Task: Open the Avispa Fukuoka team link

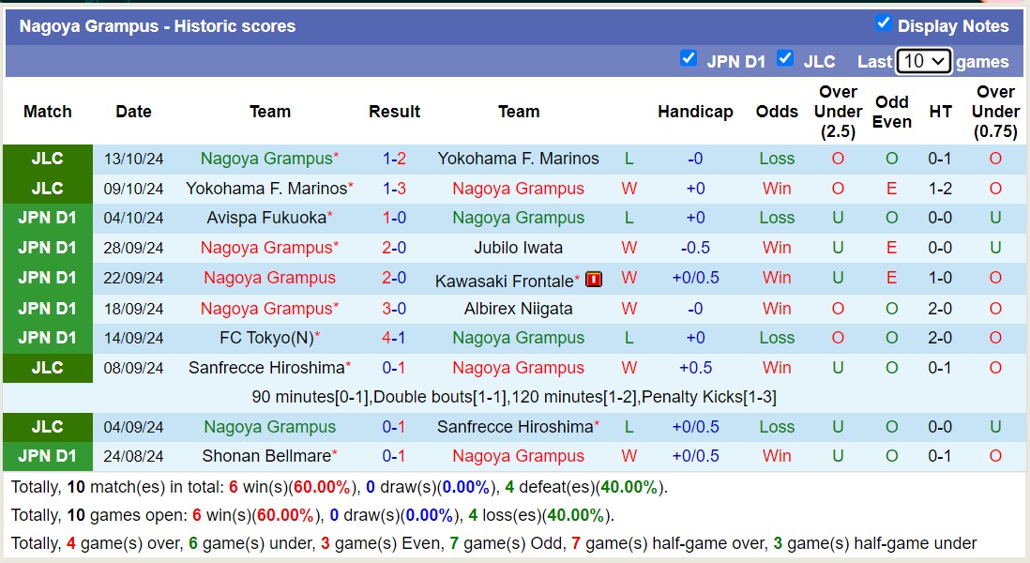Action: point(266,218)
